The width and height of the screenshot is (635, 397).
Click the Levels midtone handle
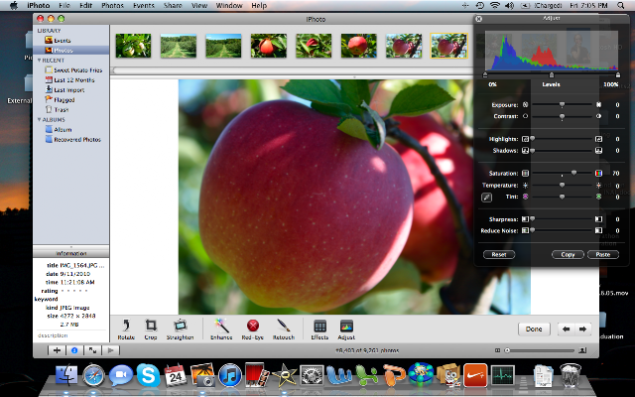coord(552,75)
